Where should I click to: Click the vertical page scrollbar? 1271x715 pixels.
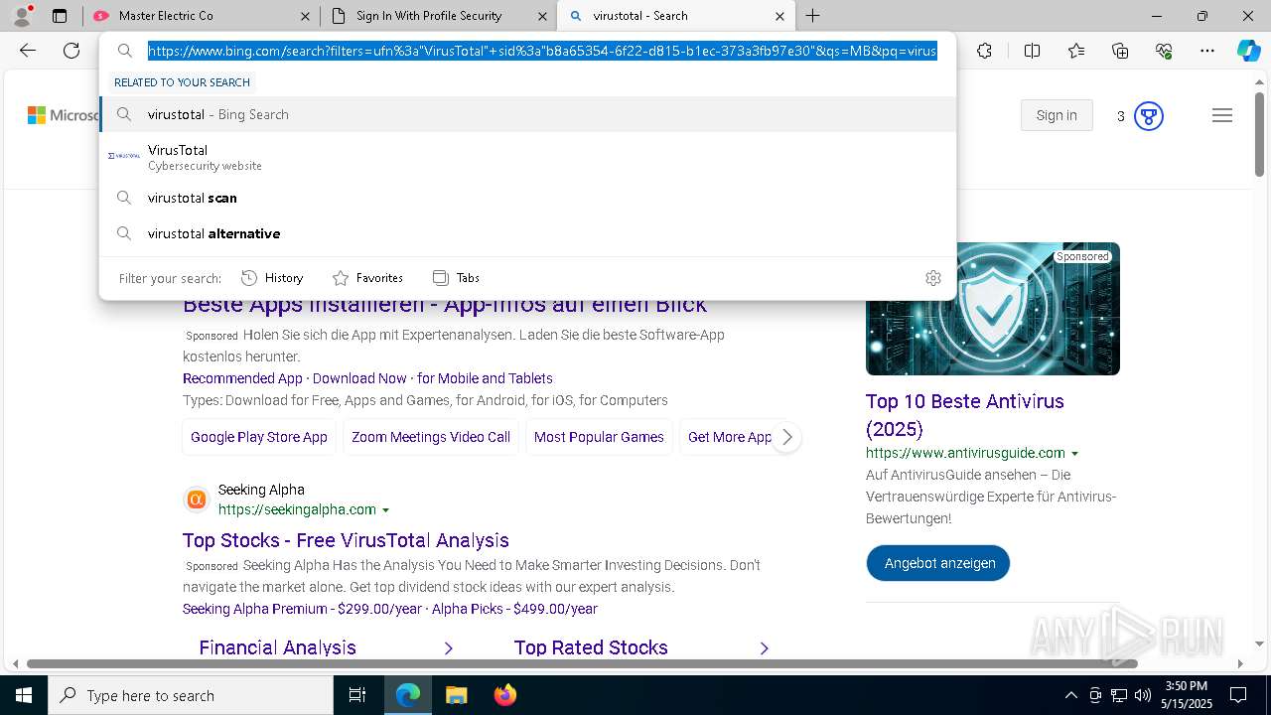tap(1260, 137)
